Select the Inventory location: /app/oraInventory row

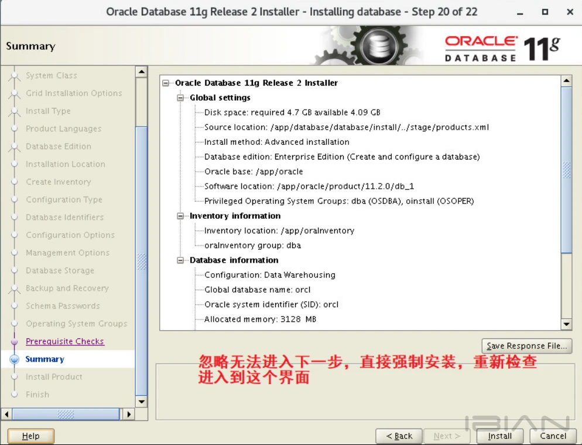coord(279,230)
